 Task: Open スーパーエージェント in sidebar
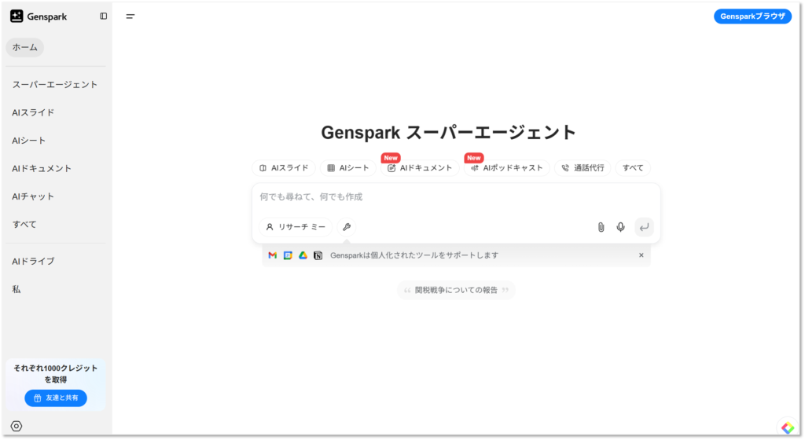tap(55, 85)
